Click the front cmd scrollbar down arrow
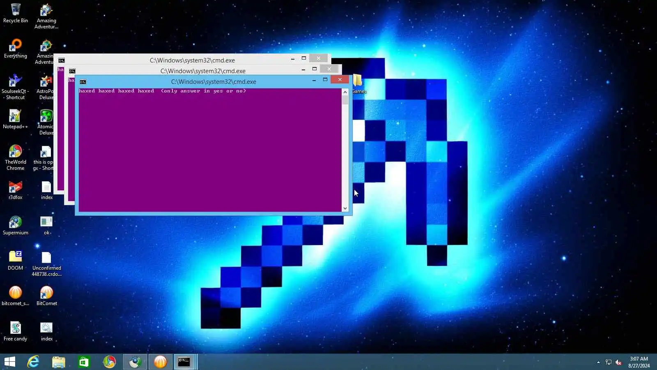The height and width of the screenshot is (370, 657). pos(345,208)
